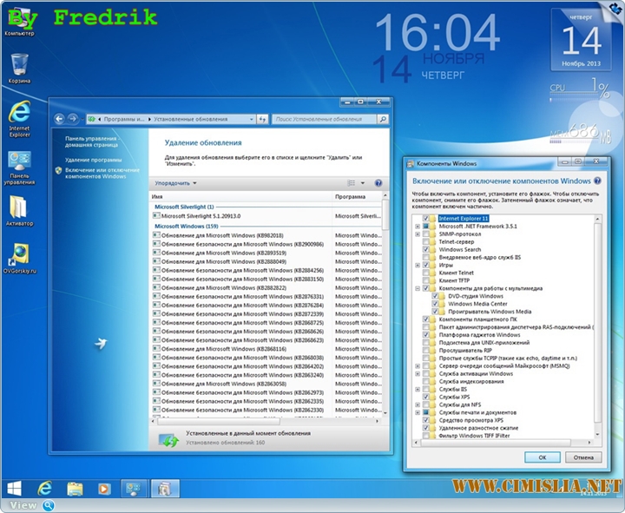625x513 pixels.
Task: Collapse the Microsoft Windows (159) group
Action: click(x=186, y=226)
